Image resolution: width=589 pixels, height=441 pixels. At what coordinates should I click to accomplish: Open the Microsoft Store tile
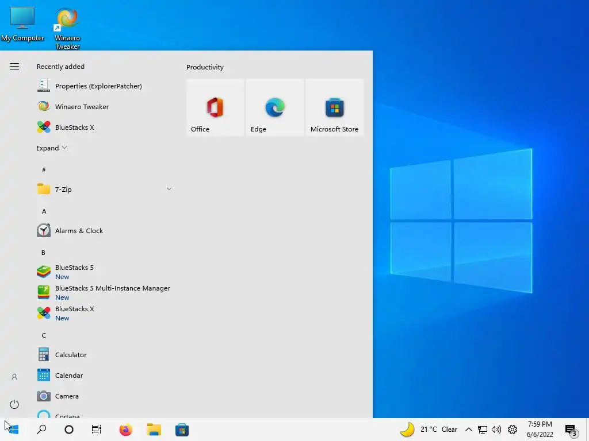pos(334,107)
